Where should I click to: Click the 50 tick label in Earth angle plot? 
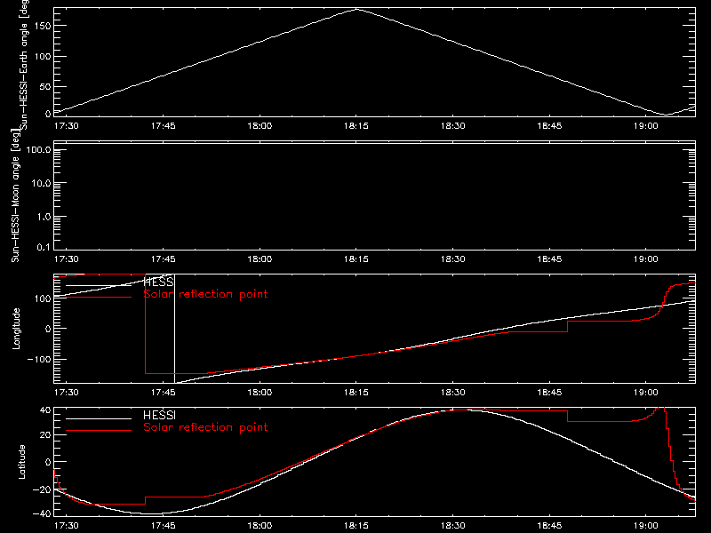(45, 86)
